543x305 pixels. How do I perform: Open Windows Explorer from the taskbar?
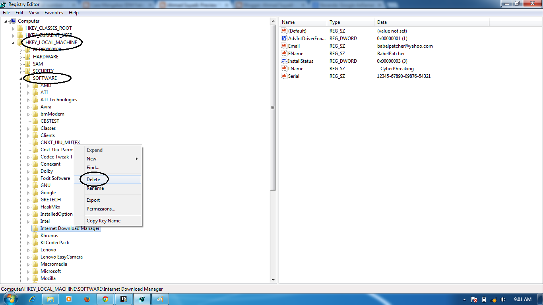[50, 299]
